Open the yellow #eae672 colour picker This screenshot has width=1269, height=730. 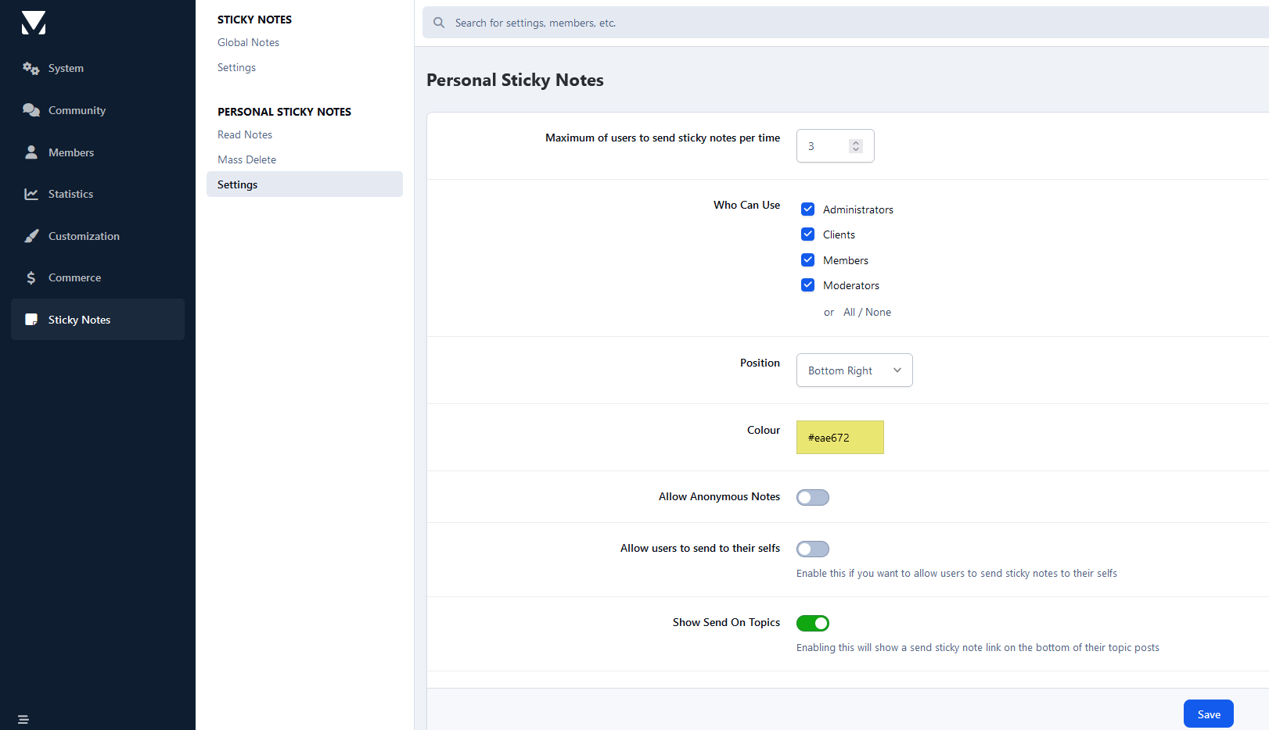839,438
